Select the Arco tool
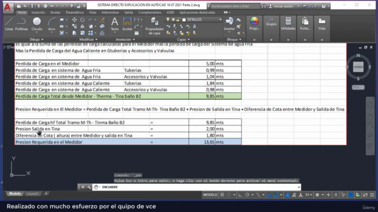378x212 pixels. click(x=51, y=24)
